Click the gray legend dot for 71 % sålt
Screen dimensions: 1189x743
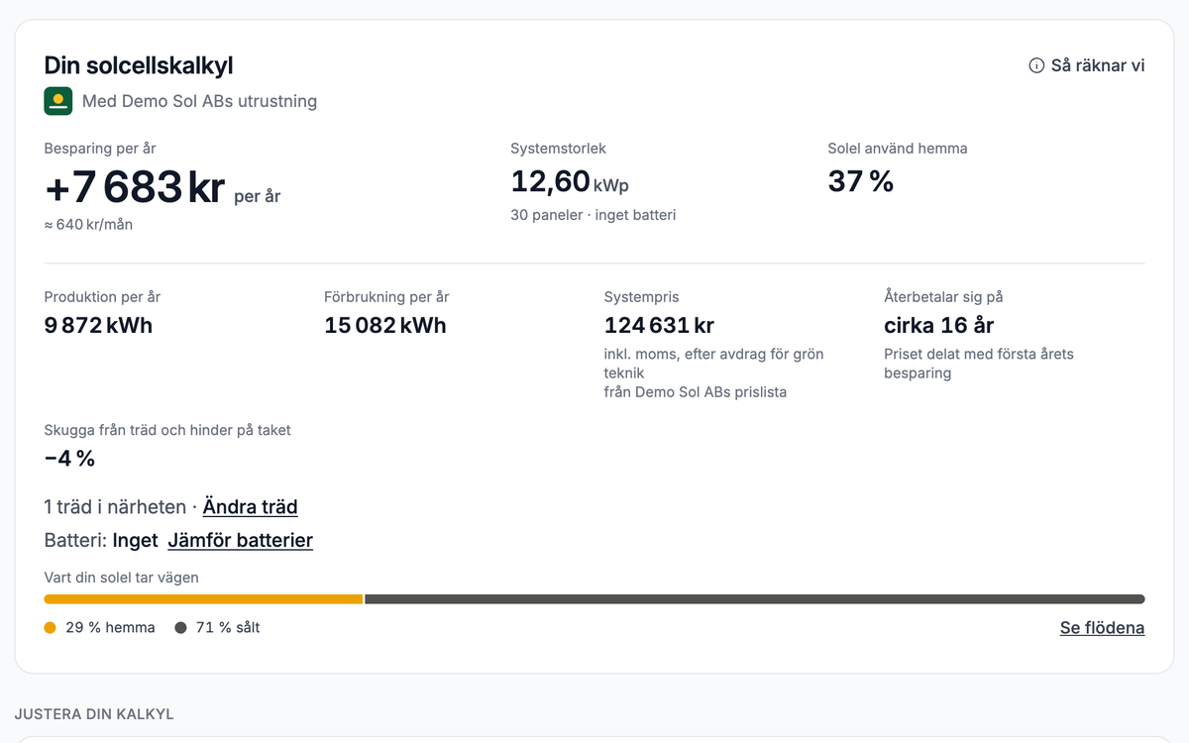[180, 628]
